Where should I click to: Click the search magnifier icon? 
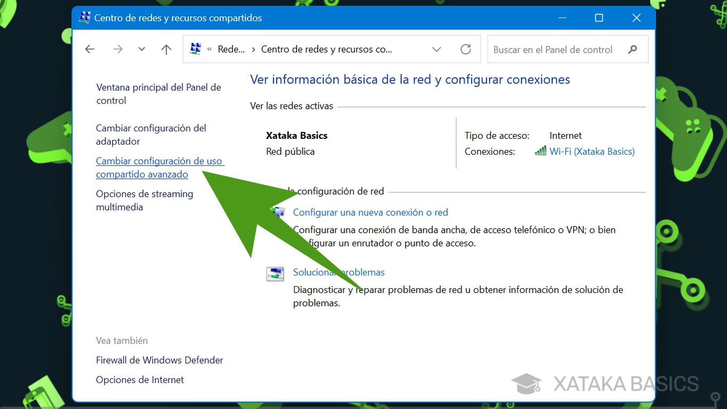[632, 49]
